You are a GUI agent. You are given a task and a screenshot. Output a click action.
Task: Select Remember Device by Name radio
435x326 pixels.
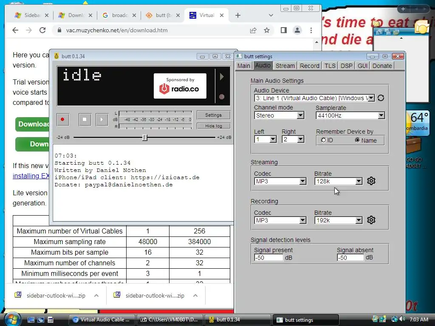pyautogui.click(x=358, y=140)
